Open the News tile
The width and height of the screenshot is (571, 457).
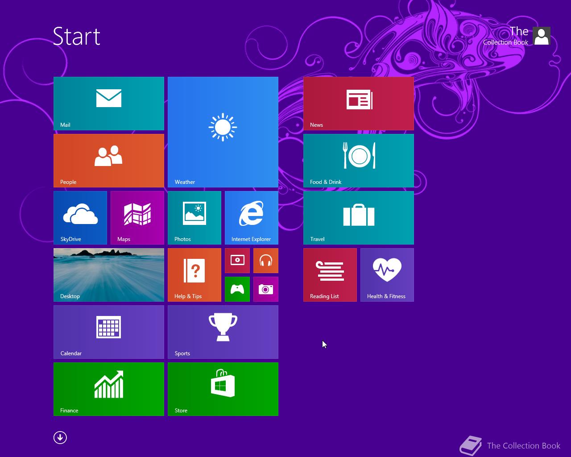point(359,104)
